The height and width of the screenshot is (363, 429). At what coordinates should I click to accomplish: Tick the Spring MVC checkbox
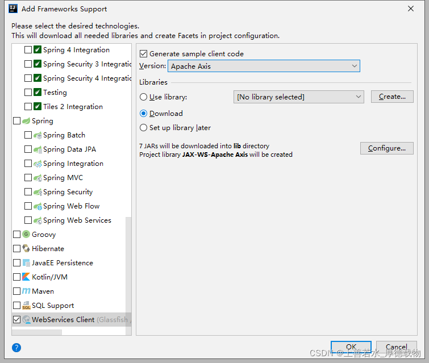28,178
